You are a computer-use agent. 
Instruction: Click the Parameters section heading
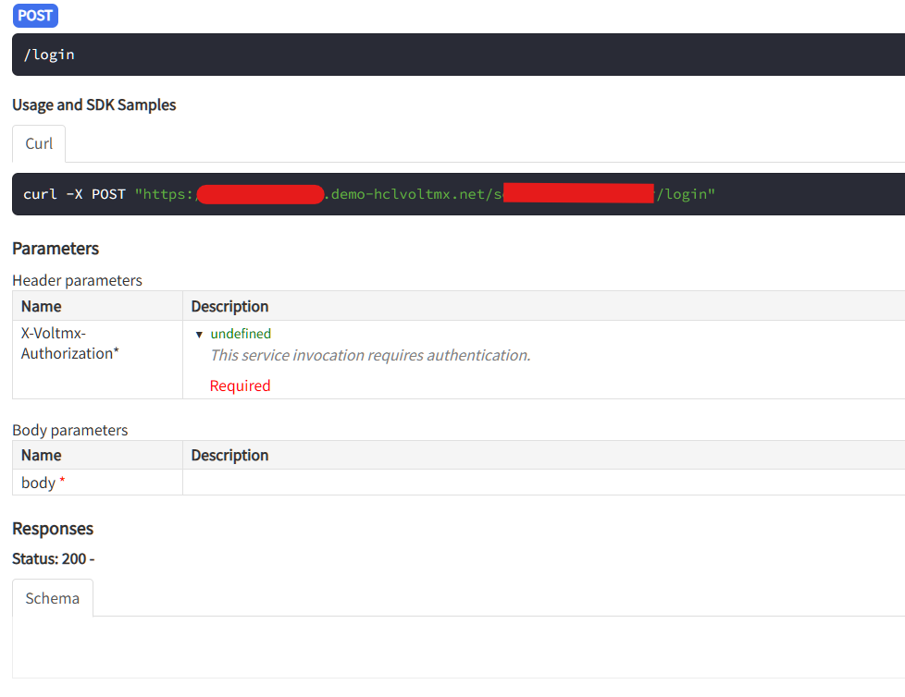coord(56,249)
